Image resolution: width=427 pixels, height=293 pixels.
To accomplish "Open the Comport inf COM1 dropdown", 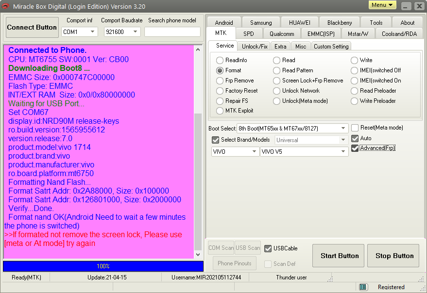I will pos(79,32).
